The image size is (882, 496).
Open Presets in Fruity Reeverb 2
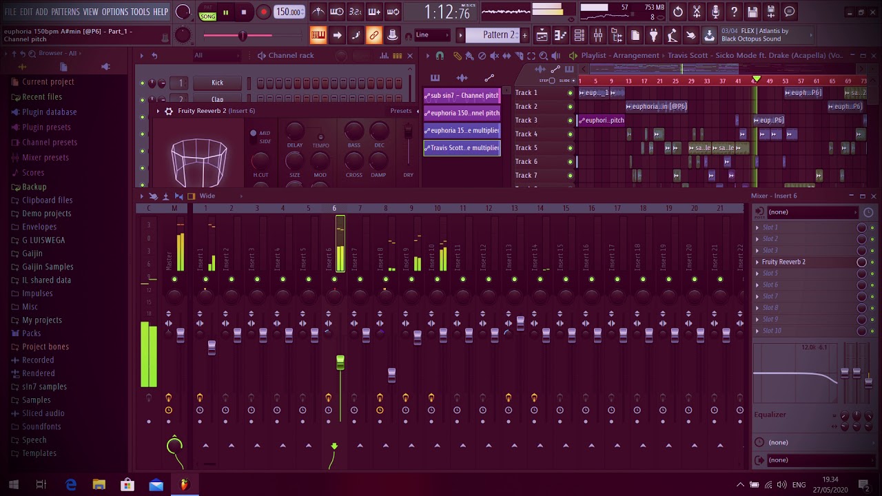pos(400,111)
